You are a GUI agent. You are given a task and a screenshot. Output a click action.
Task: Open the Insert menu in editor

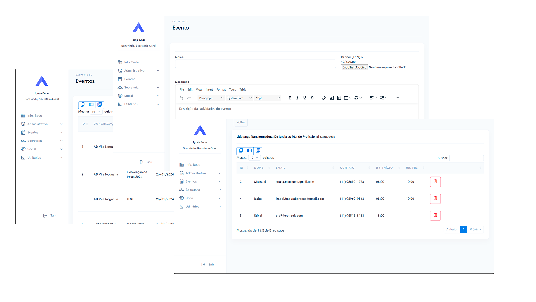(209, 90)
